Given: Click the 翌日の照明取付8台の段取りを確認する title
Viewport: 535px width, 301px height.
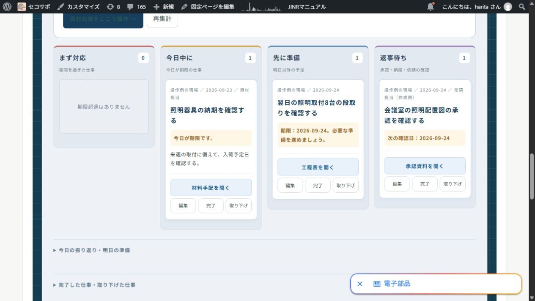Looking at the screenshot, I should [x=316, y=108].
